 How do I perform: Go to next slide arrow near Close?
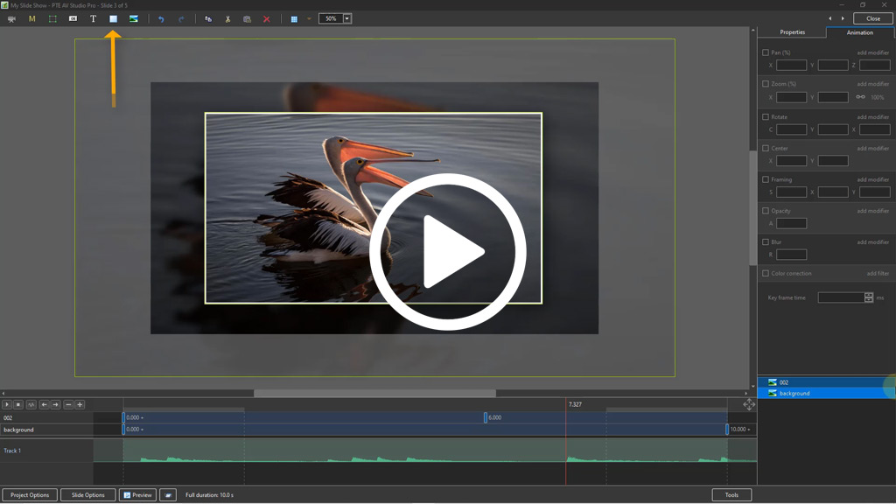pos(843,19)
